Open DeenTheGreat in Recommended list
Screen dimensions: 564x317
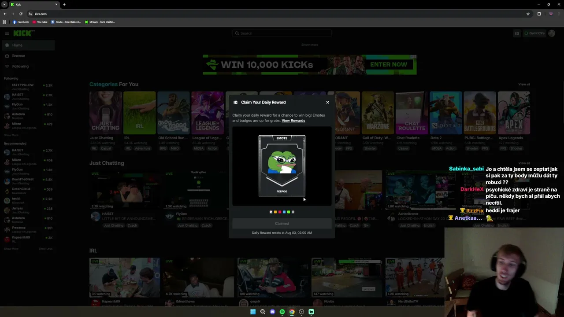pos(28,181)
